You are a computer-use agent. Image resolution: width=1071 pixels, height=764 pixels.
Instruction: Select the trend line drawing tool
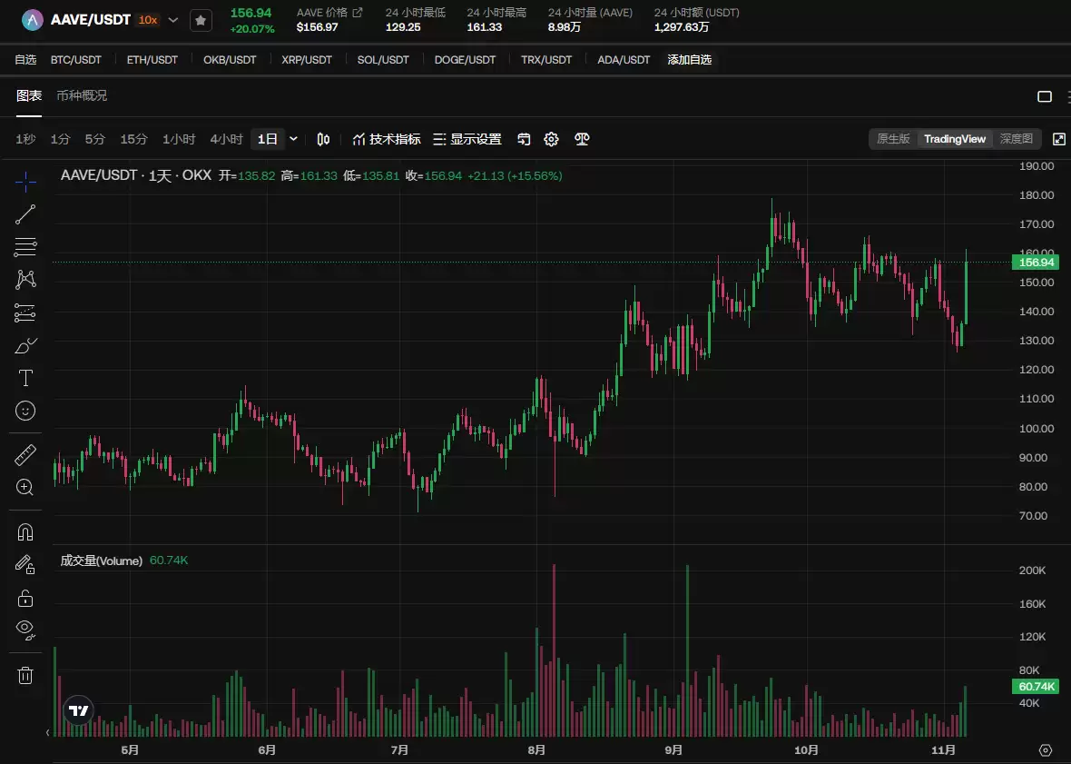(25, 213)
